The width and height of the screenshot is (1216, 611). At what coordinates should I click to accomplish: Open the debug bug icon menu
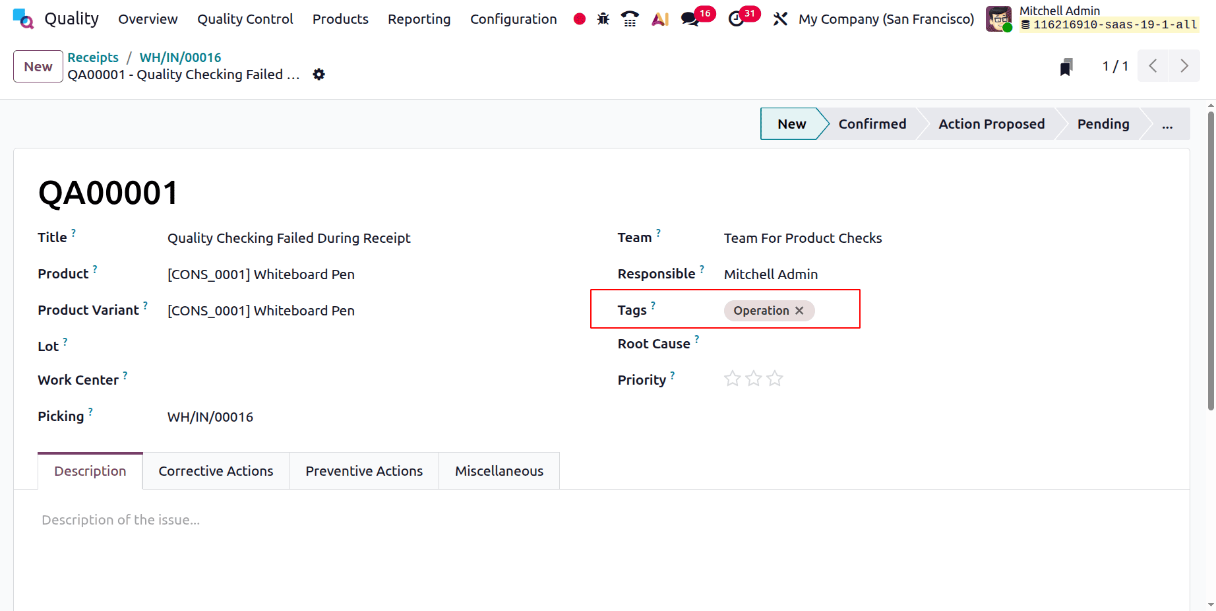click(603, 19)
